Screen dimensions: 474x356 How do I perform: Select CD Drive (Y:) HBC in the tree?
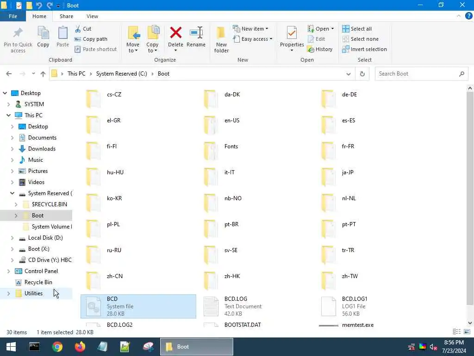[50, 260]
